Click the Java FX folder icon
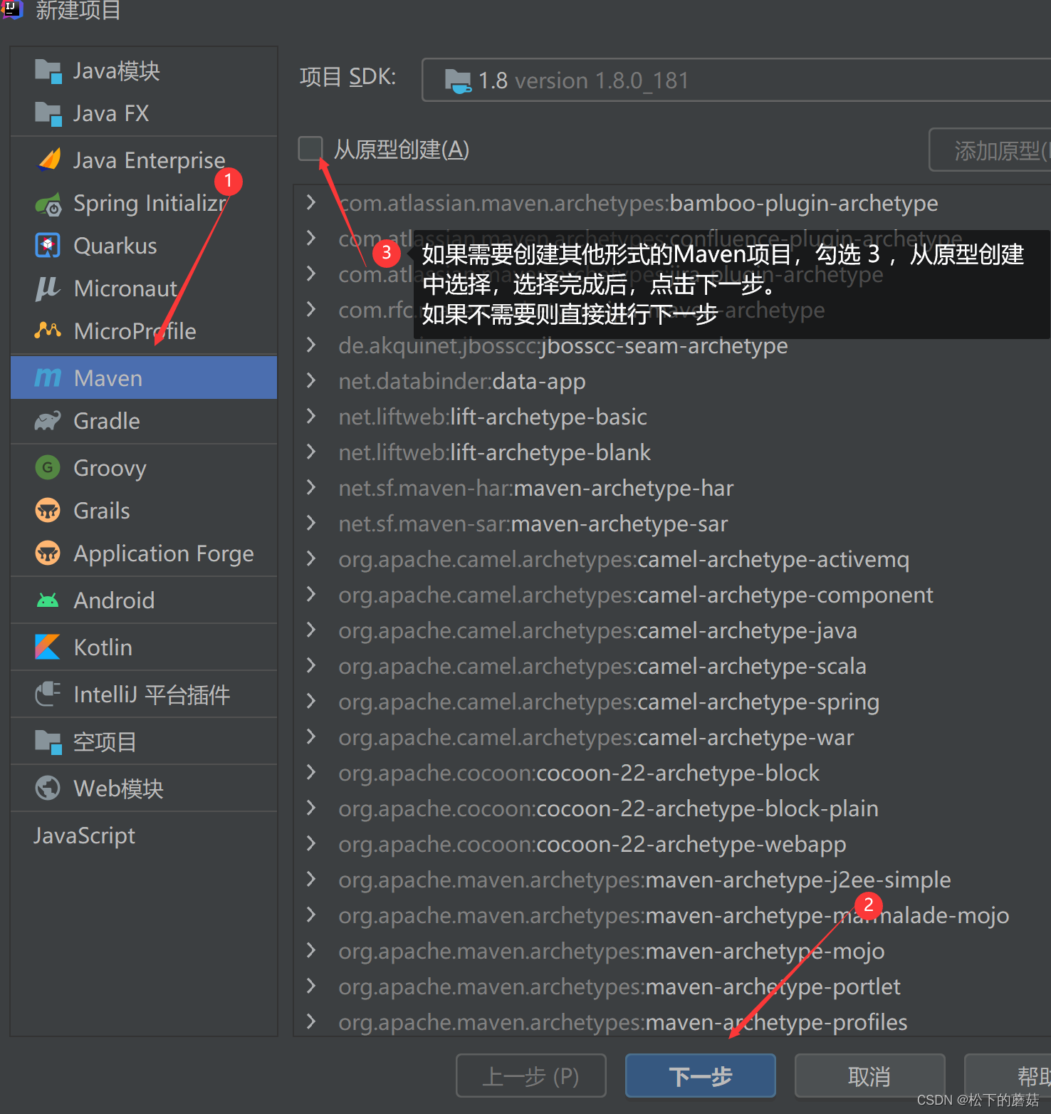The height and width of the screenshot is (1114, 1051). pos(48,113)
